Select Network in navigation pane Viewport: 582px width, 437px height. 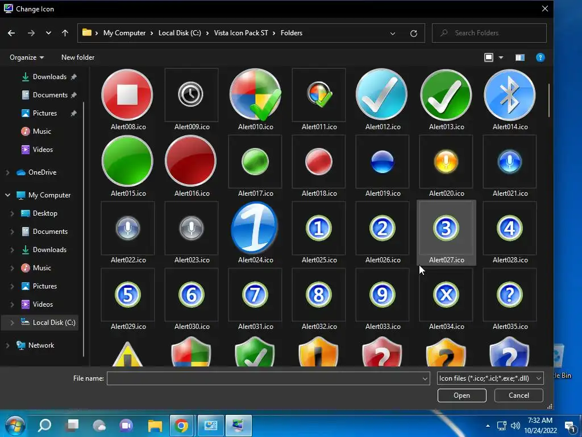click(x=41, y=345)
